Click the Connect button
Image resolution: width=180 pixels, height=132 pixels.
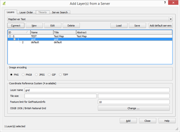16,26
